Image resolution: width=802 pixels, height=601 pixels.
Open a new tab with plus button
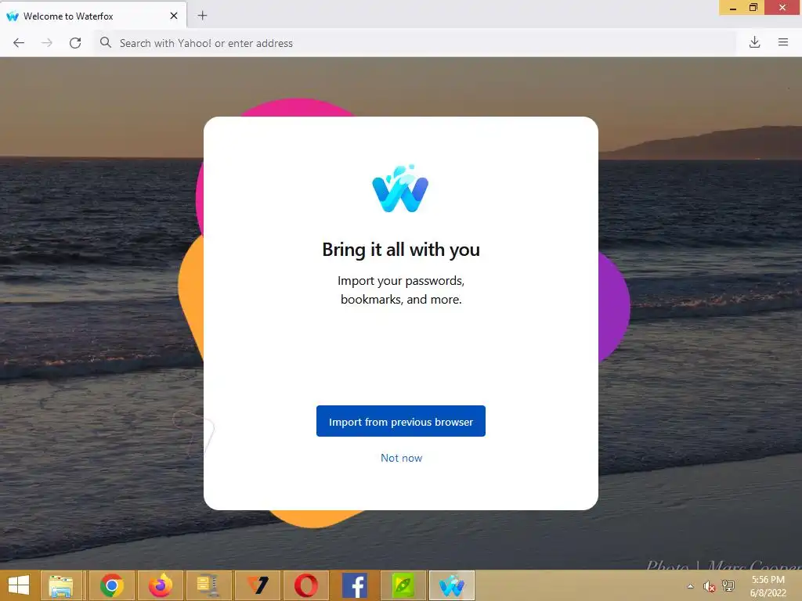click(x=203, y=16)
